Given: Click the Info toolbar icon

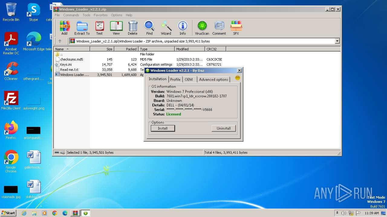Looking at the screenshot, I should (x=183, y=28).
